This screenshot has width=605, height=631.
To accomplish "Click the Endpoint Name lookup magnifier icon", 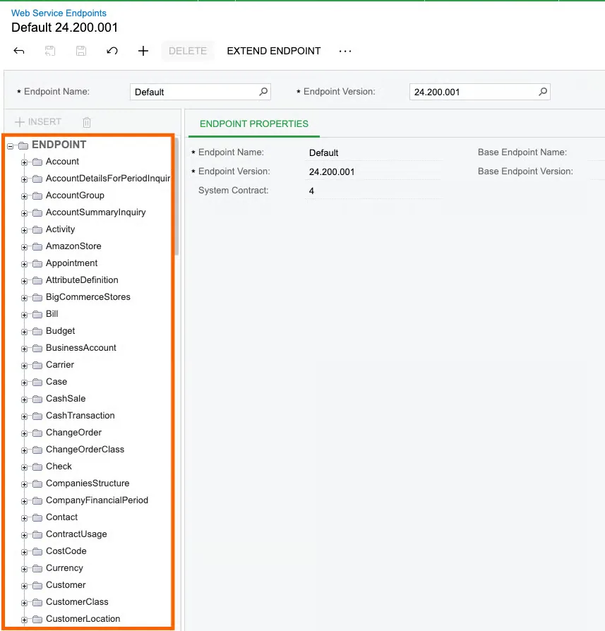I will pyautogui.click(x=263, y=92).
